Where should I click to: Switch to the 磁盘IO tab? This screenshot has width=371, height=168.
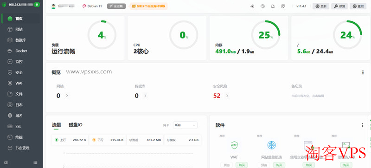76,125
